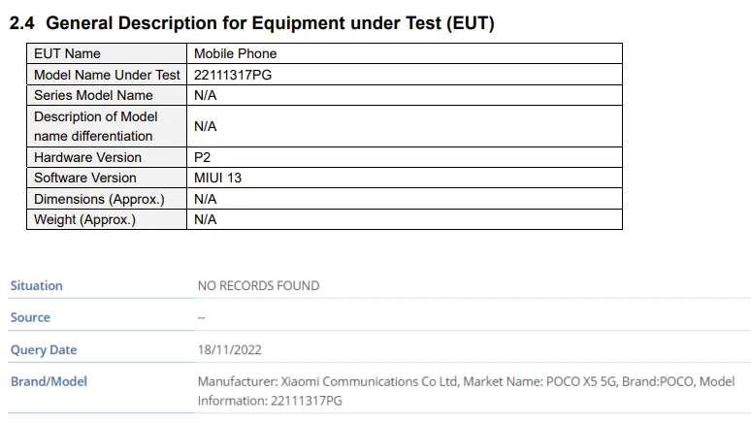Click N/A next to Series Model Name
751x423 pixels.
206,95
